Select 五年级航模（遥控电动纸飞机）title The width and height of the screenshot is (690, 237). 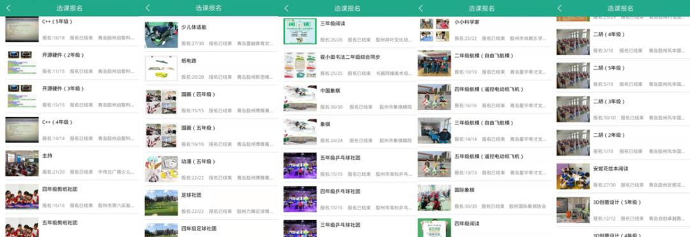click(489, 157)
